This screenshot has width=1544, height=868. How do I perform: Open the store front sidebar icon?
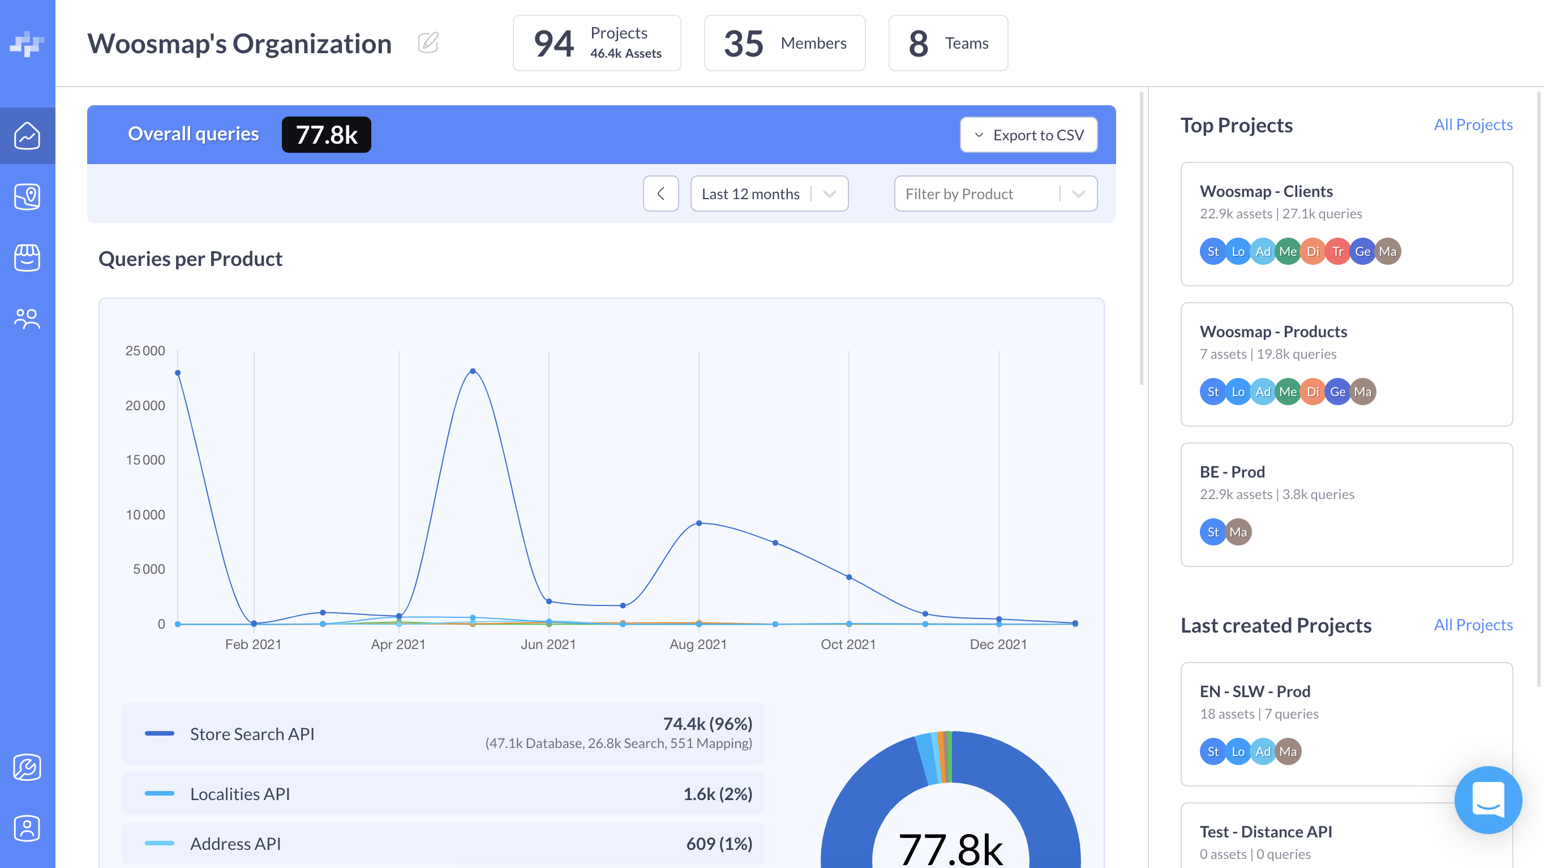point(27,257)
